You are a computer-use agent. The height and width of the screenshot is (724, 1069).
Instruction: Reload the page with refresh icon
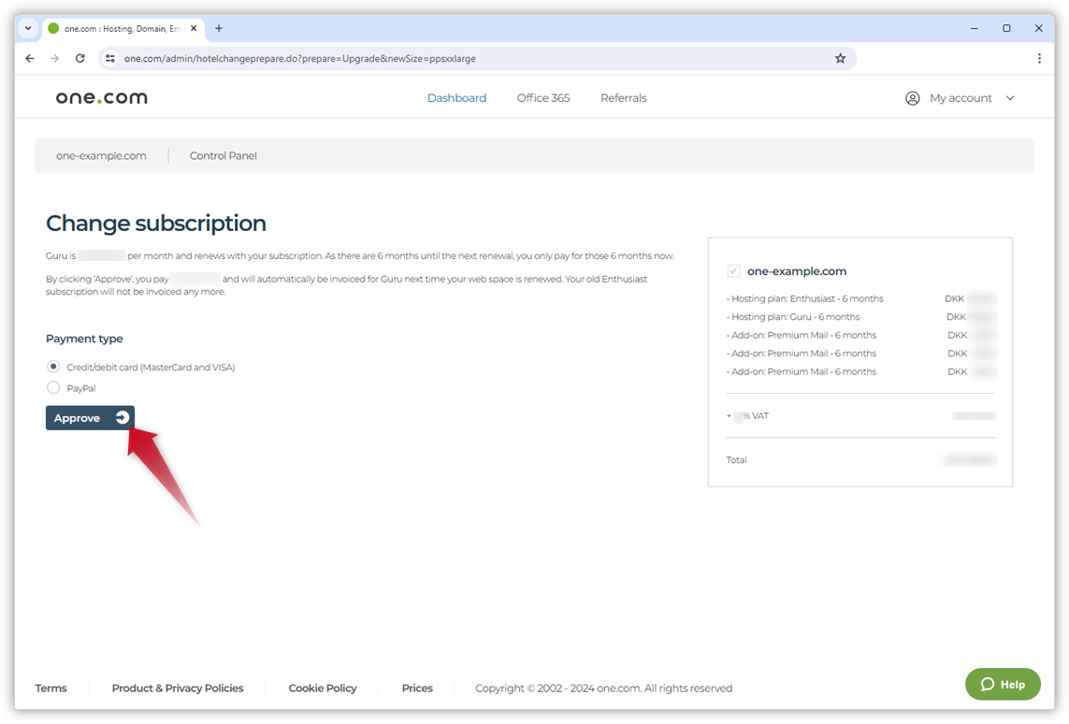[x=80, y=58]
